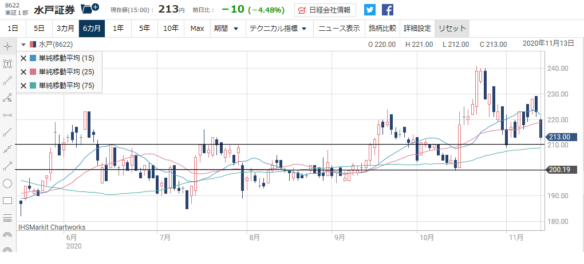Click the リセット reset button
The height and width of the screenshot is (264, 584).
point(452,28)
